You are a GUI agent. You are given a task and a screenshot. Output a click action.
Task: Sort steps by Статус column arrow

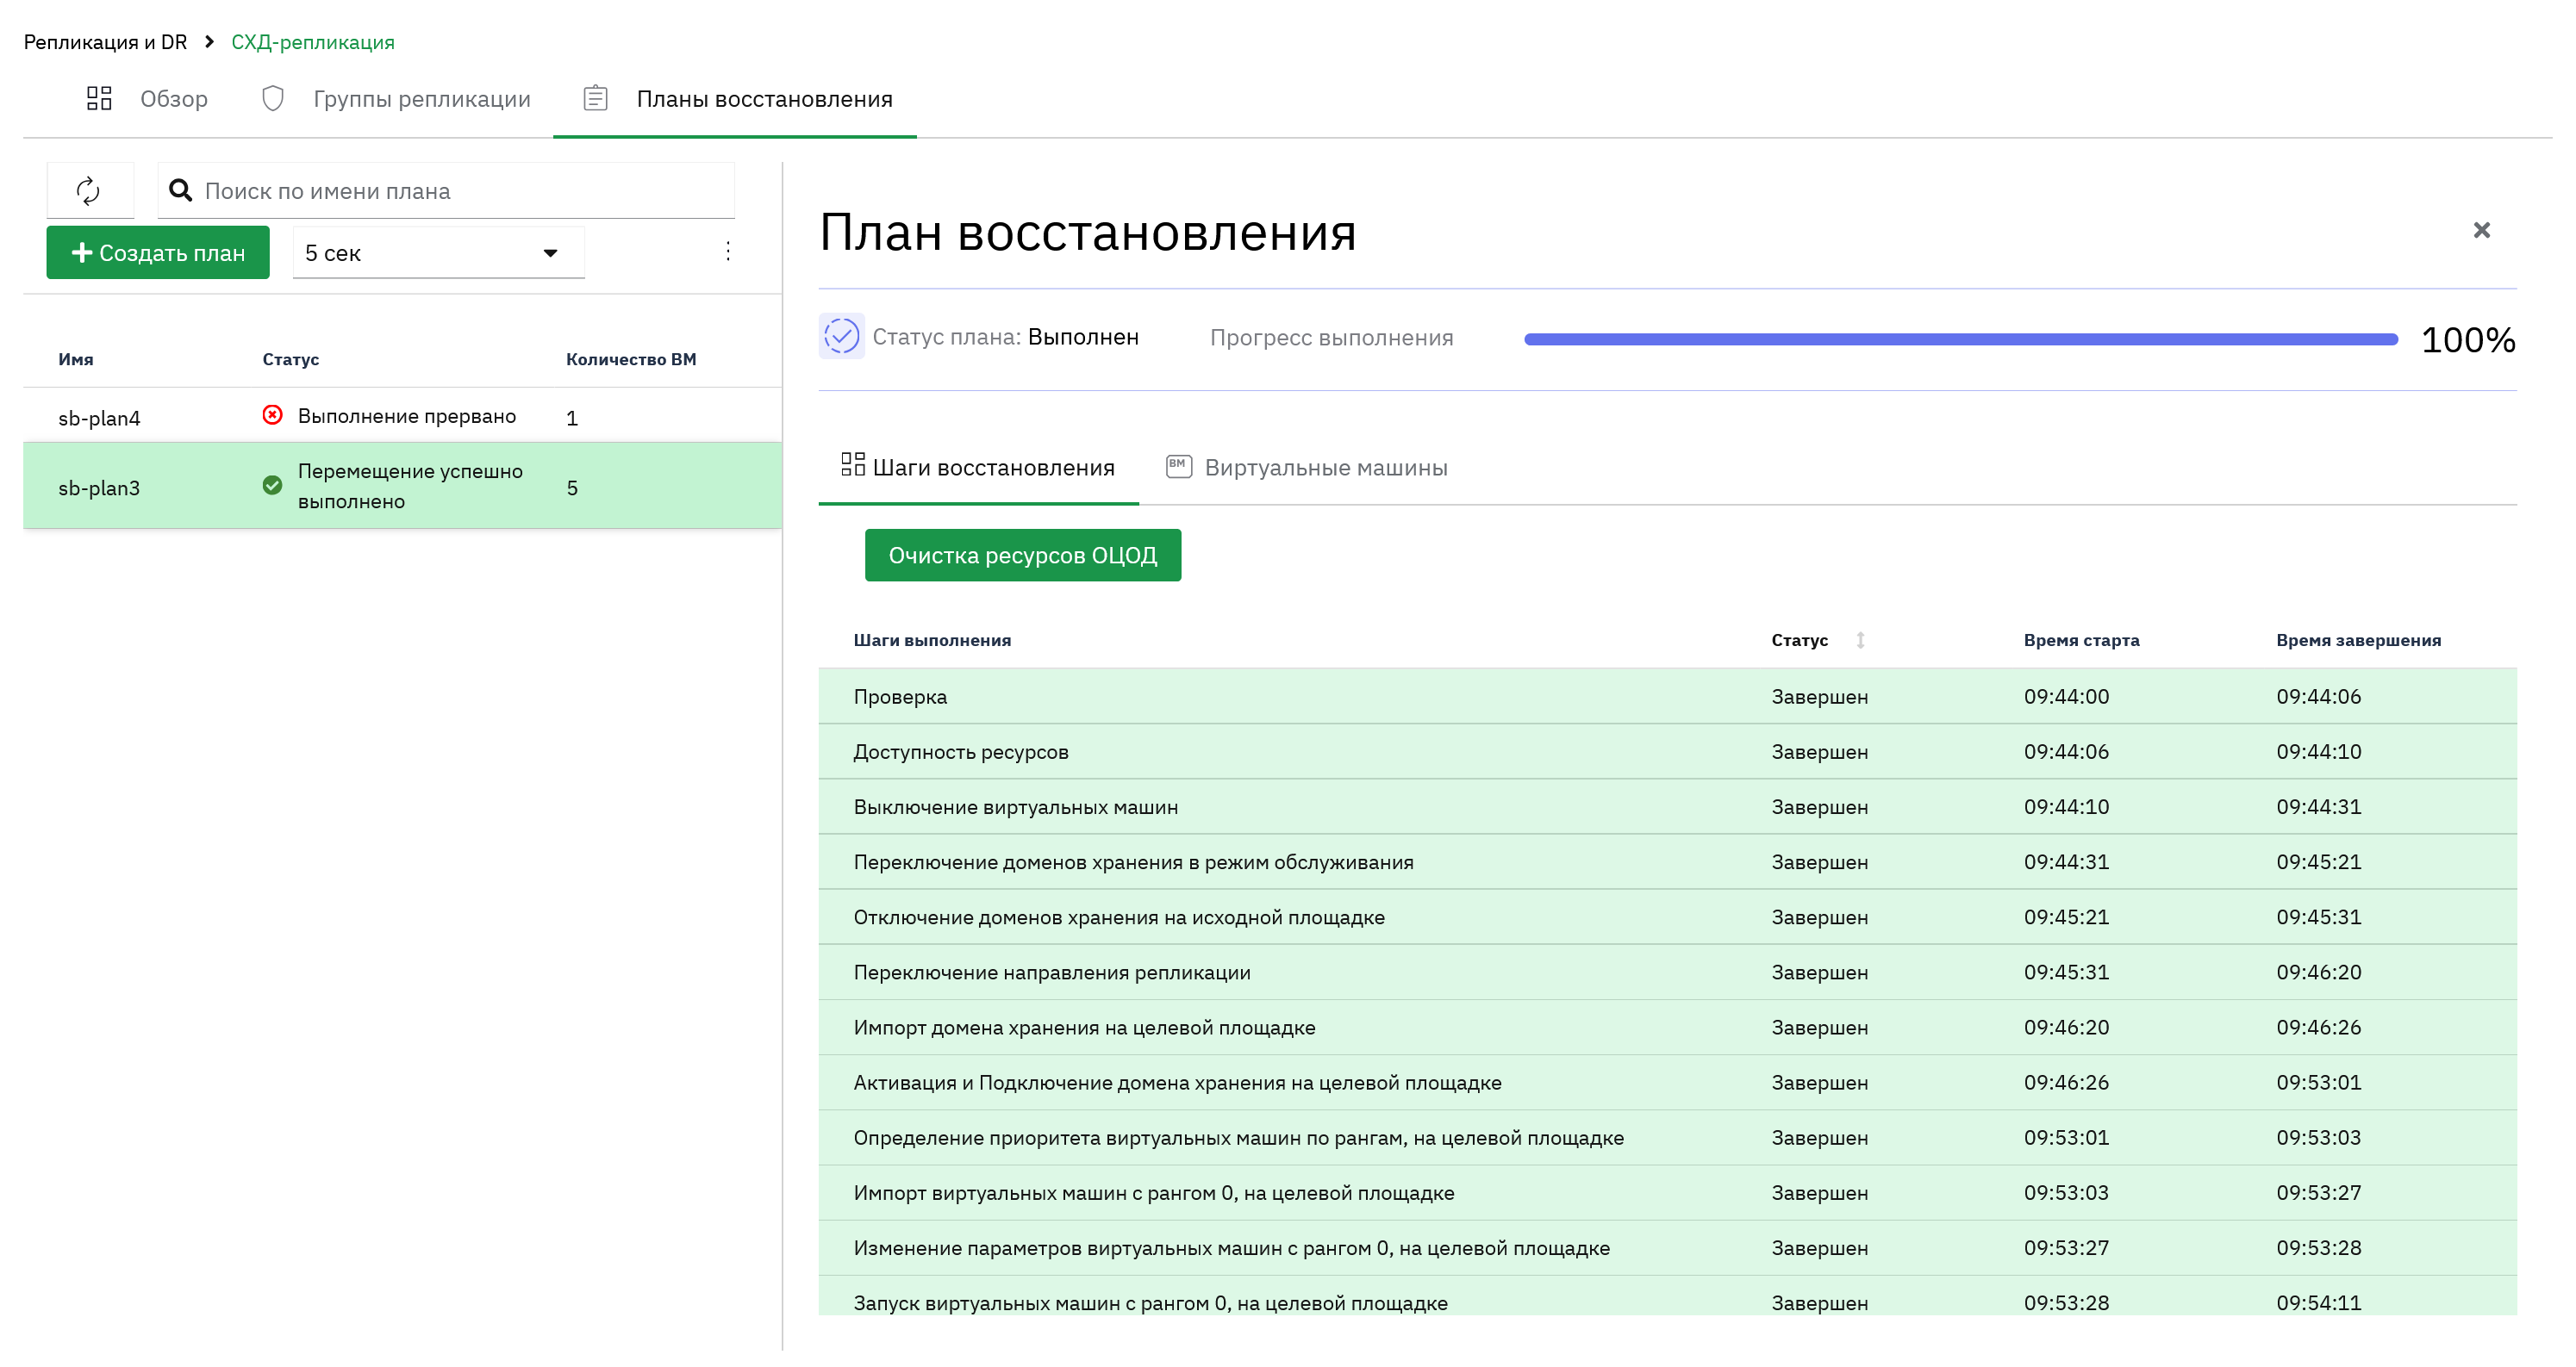(x=1860, y=641)
